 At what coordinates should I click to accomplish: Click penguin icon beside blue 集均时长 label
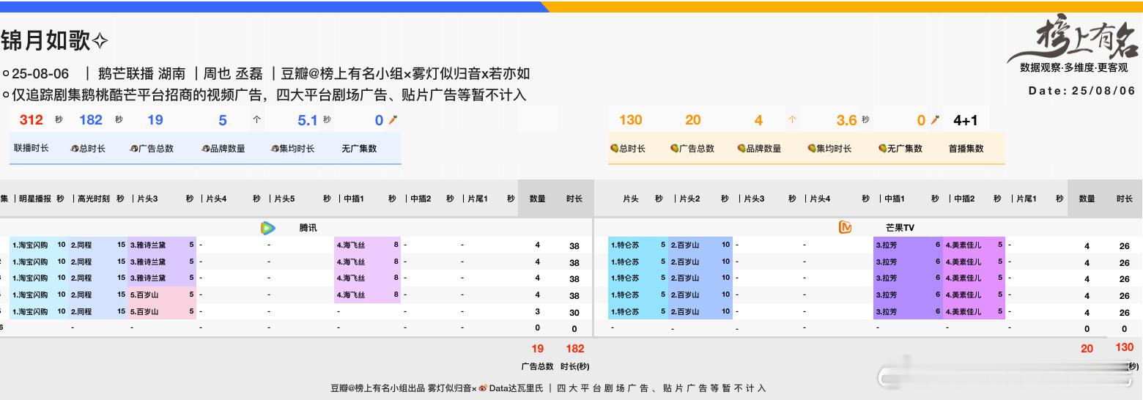(275, 149)
